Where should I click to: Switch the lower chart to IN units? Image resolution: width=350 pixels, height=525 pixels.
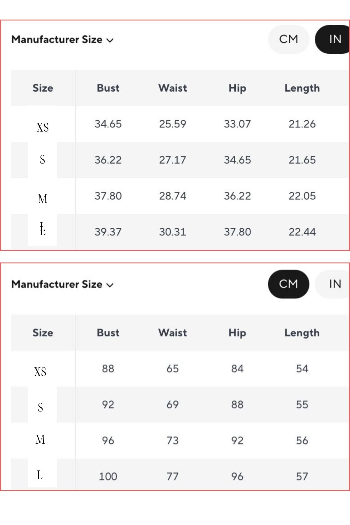335,284
